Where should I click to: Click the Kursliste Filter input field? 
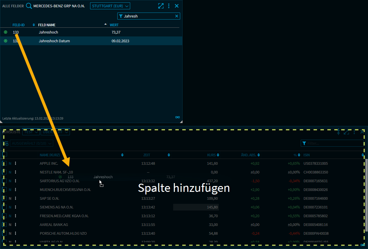tap(334, 143)
